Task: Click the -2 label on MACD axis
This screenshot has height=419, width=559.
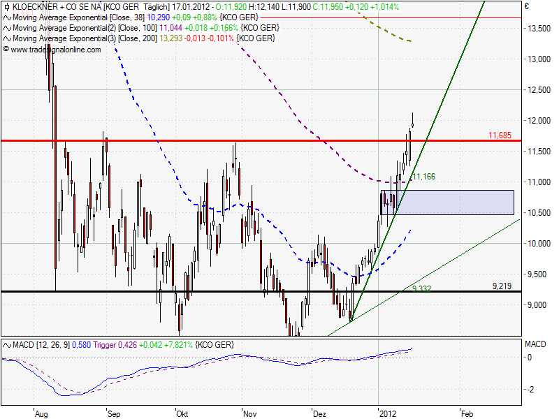Action: tap(530, 390)
